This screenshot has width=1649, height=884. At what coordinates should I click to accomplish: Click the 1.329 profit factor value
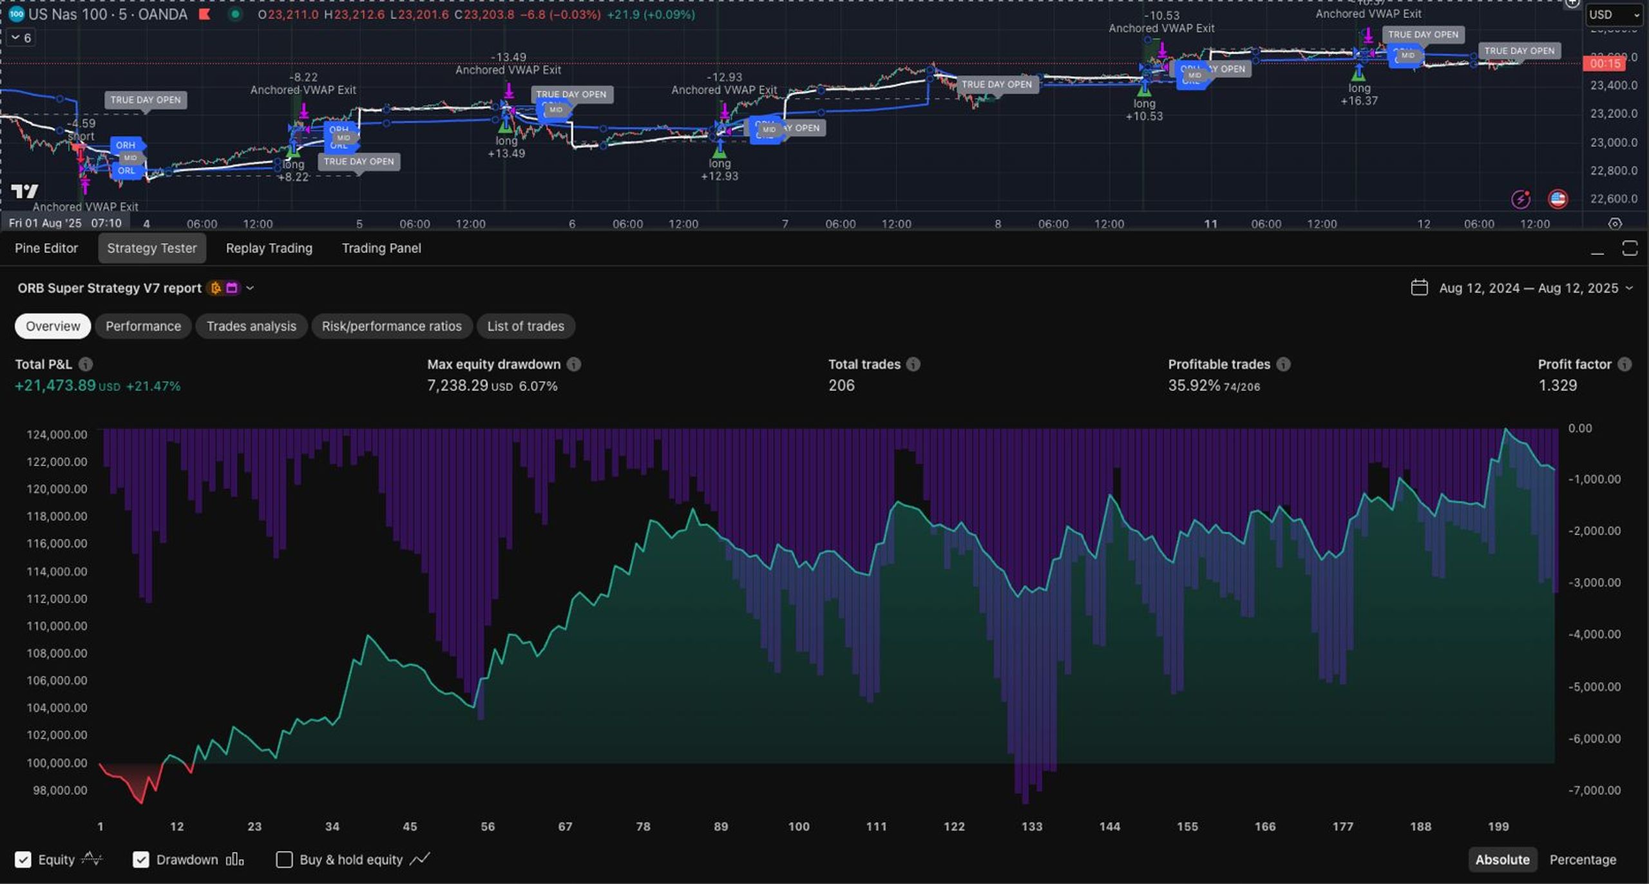[x=1558, y=386]
